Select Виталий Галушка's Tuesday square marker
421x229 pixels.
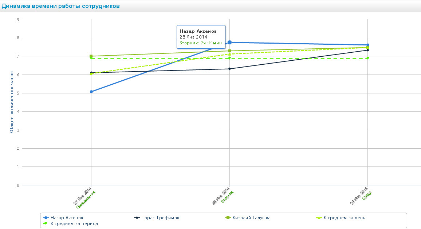point(229,51)
